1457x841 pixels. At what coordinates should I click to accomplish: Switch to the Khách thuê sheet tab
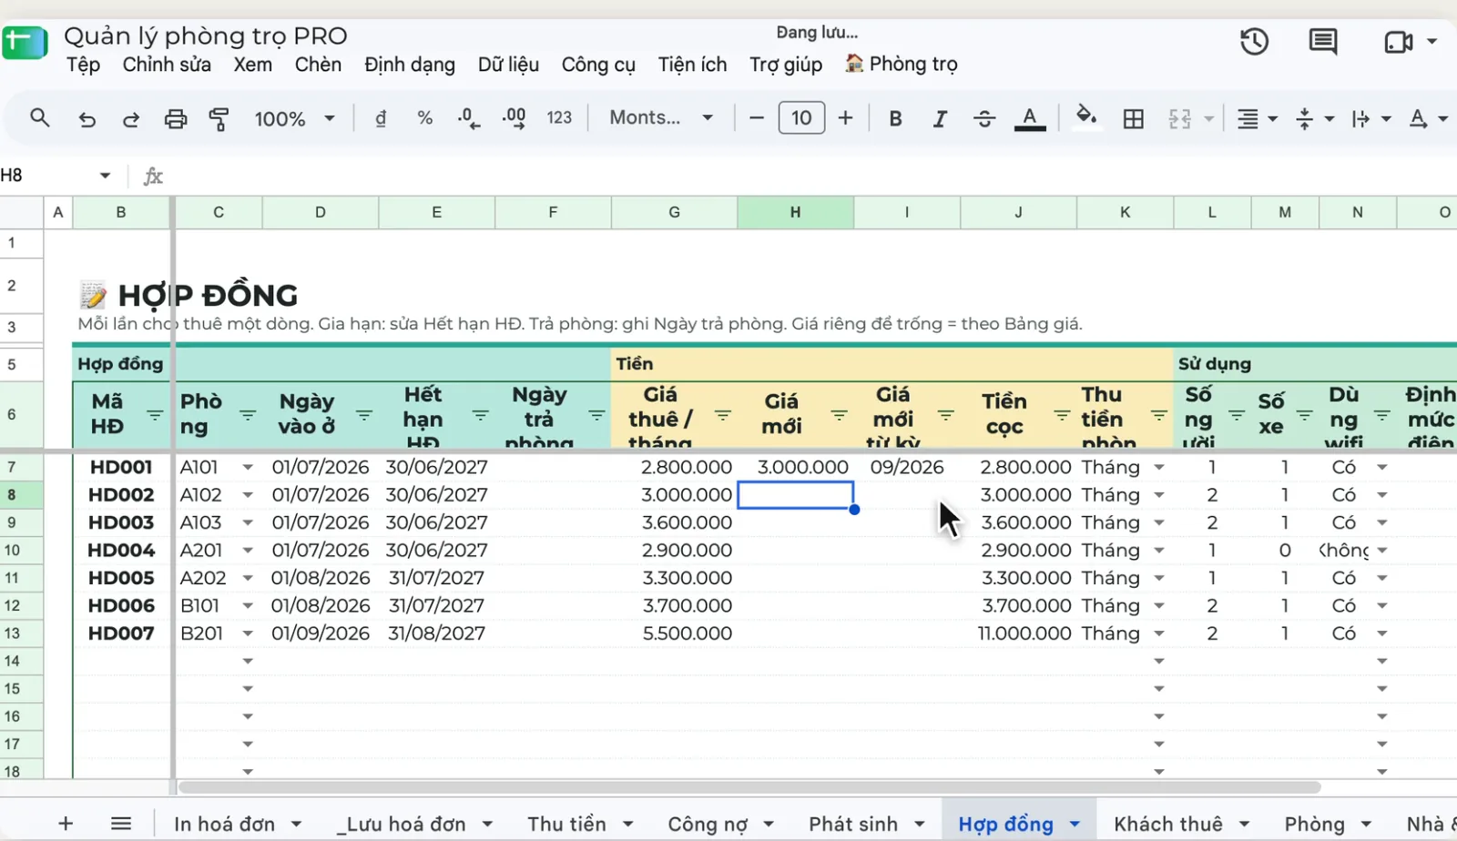pyautogui.click(x=1168, y=824)
